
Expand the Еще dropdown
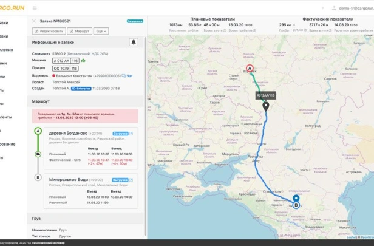[103, 30]
